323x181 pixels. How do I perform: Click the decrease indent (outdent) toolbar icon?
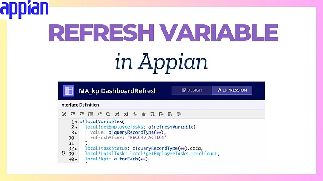pos(73,114)
